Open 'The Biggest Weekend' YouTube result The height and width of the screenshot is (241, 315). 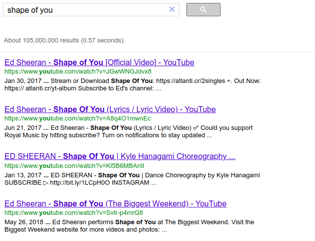click(115, 203)
